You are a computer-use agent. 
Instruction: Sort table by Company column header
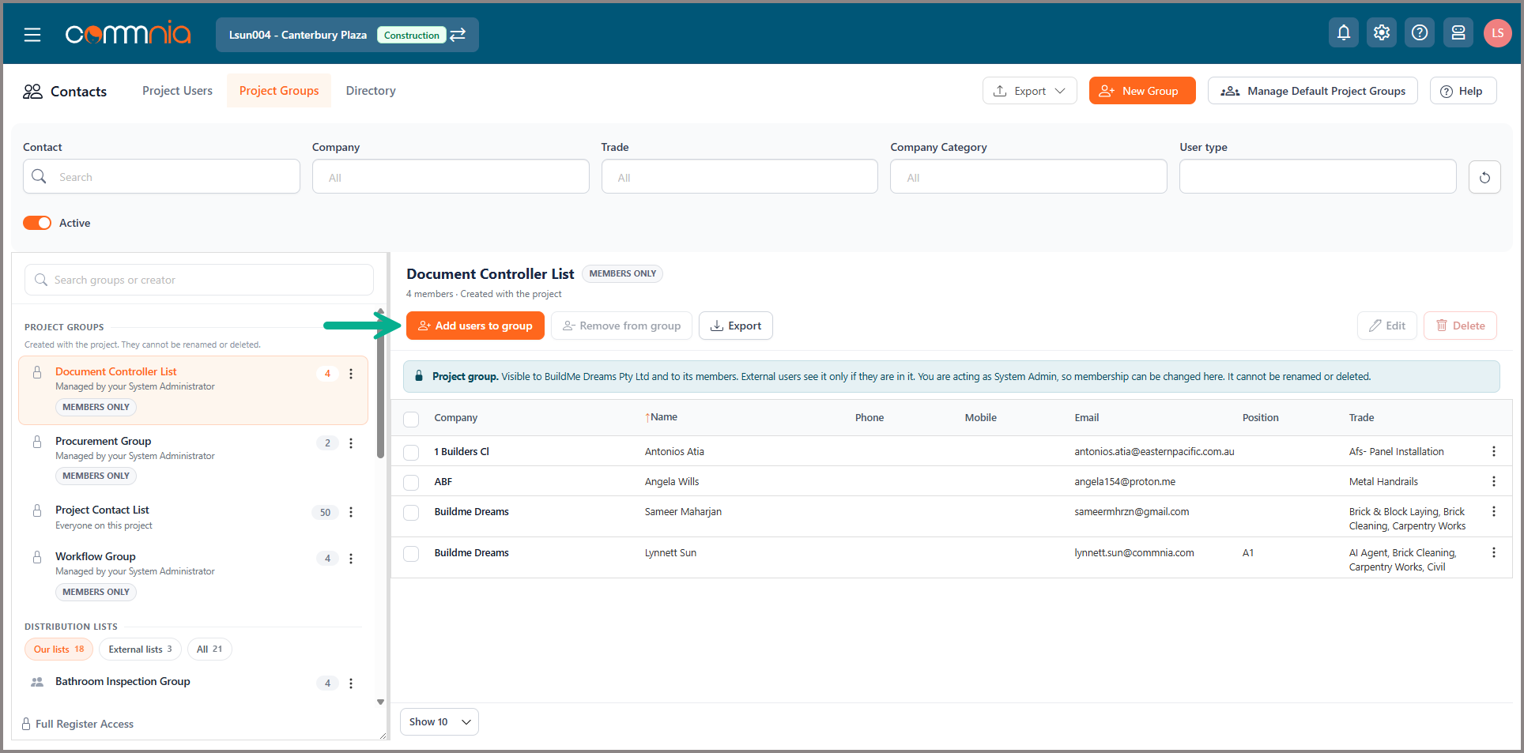click(455, 418)
